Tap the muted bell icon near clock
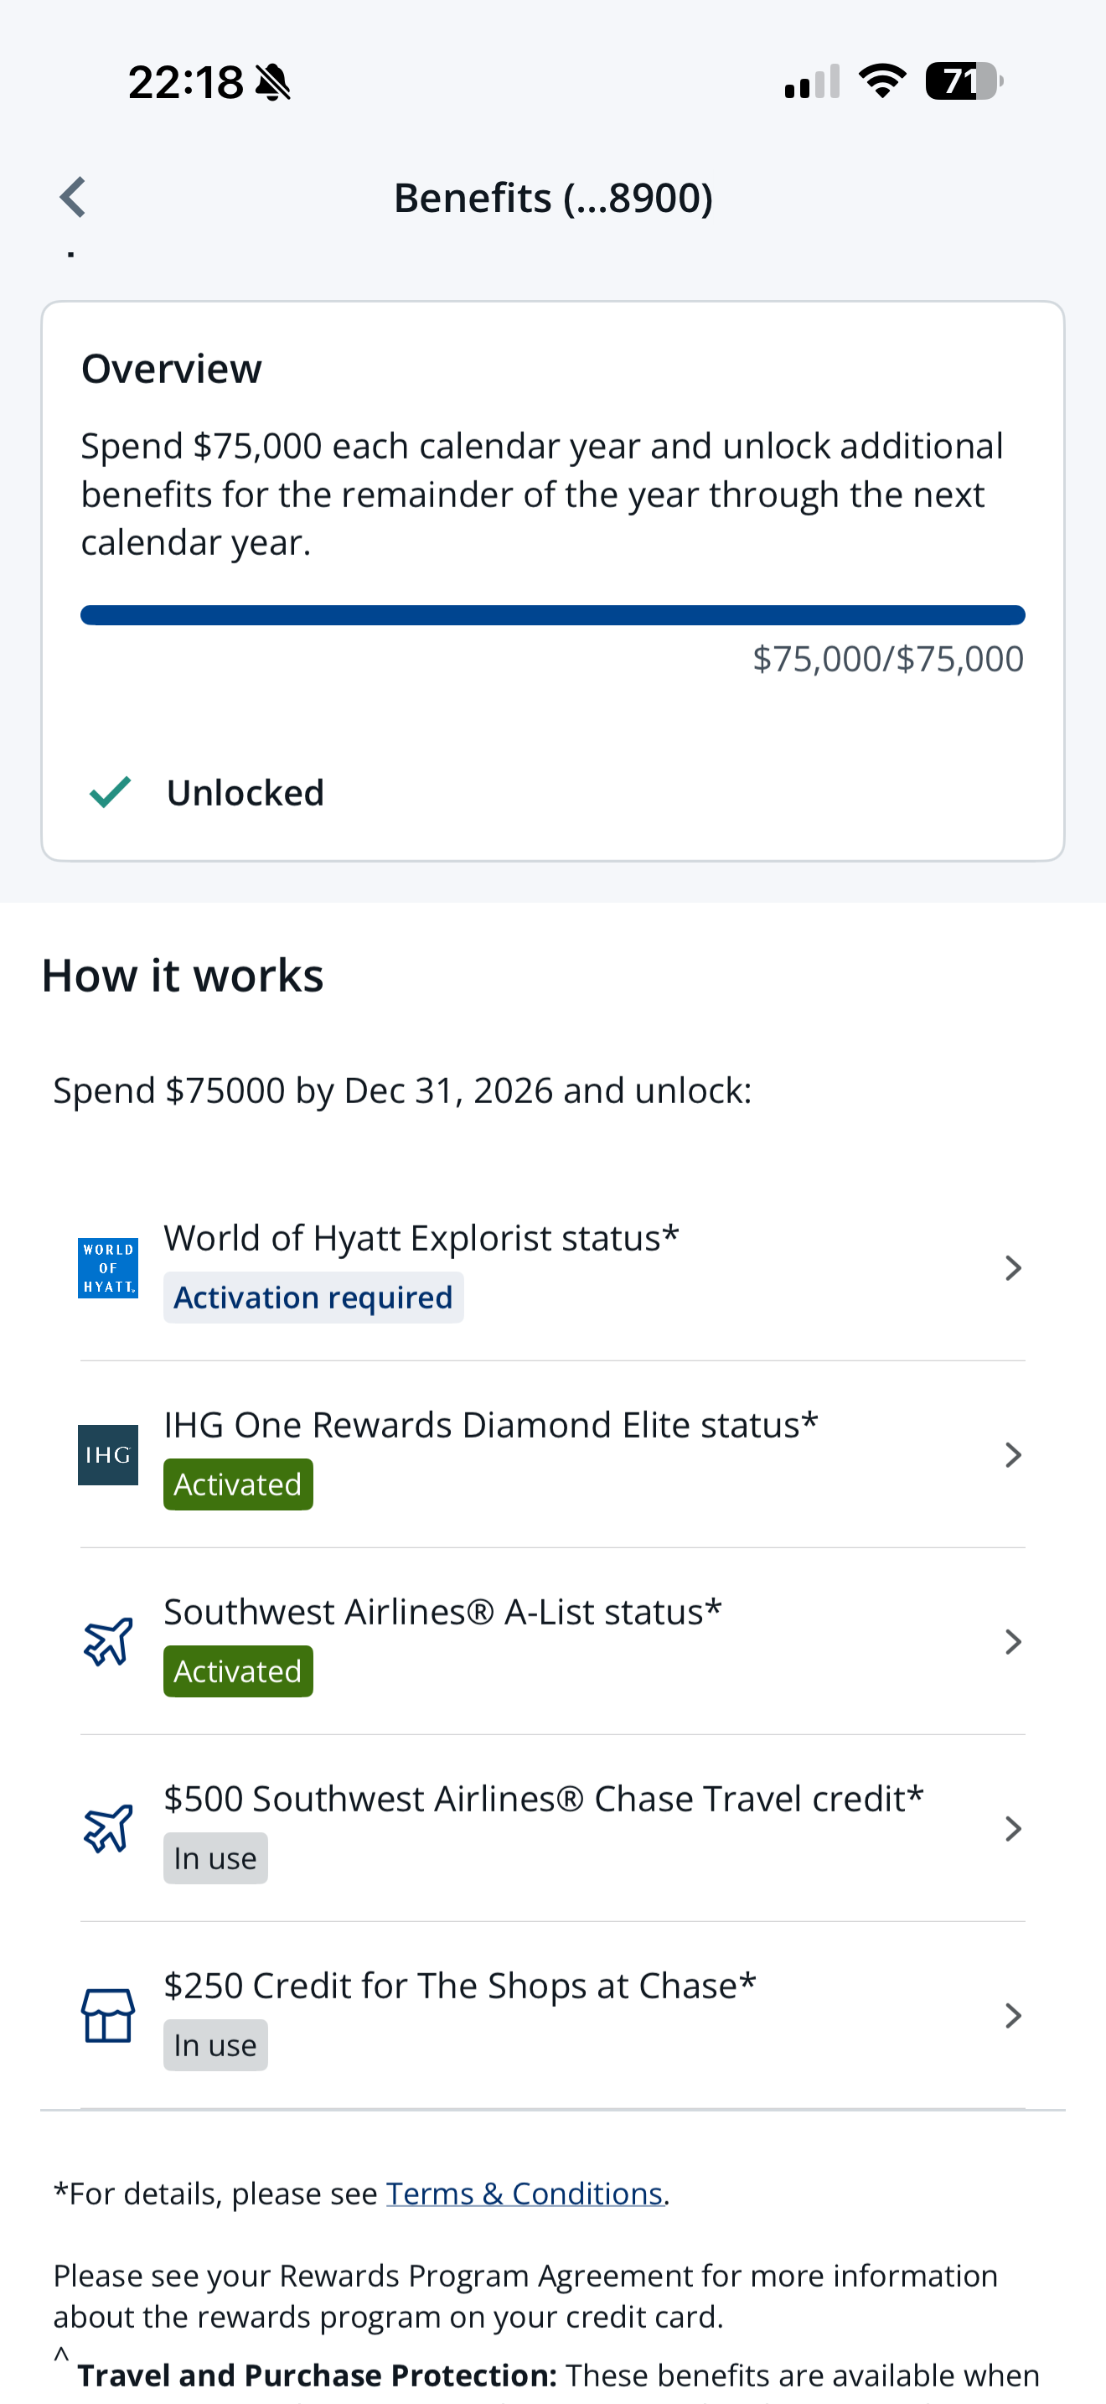 (273, 82)
